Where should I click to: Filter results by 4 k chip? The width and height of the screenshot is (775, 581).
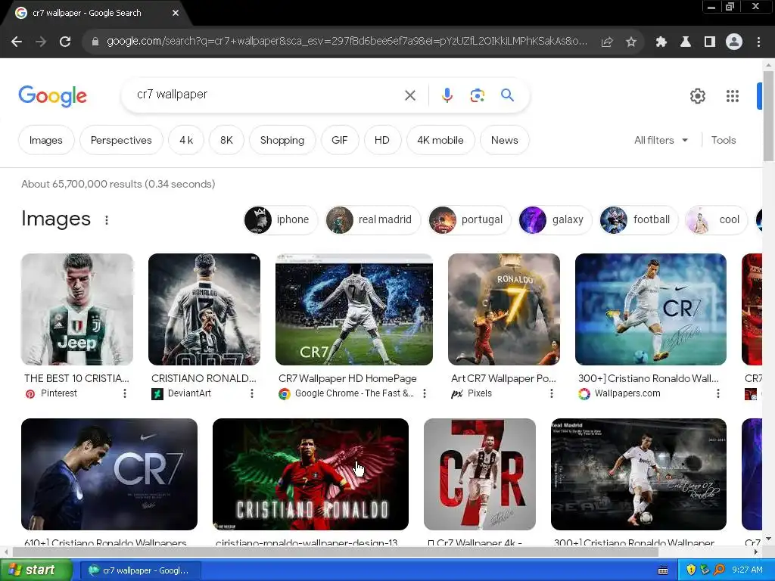pos(186,140)
